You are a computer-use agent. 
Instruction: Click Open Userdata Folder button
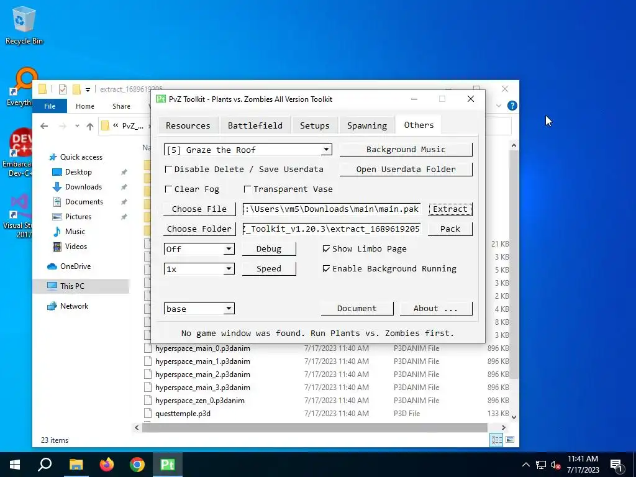point(406,169)
